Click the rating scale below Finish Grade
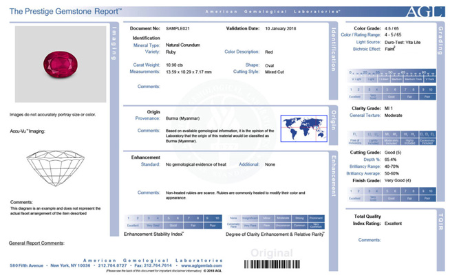 [392, 194]
